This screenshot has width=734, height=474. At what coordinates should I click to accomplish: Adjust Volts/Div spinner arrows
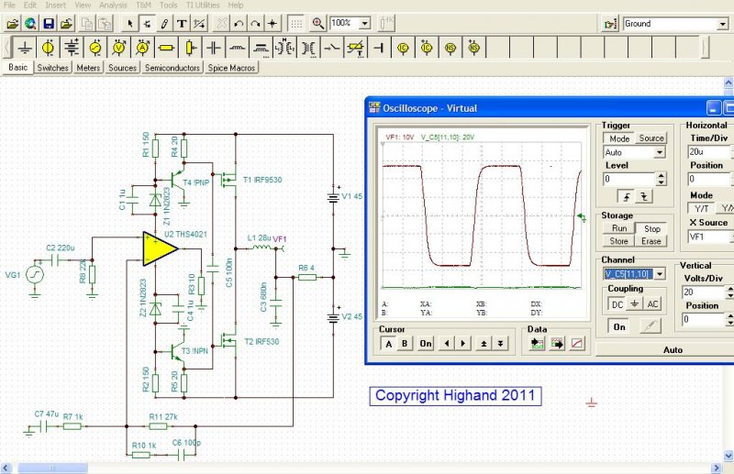tap(729, 292)
